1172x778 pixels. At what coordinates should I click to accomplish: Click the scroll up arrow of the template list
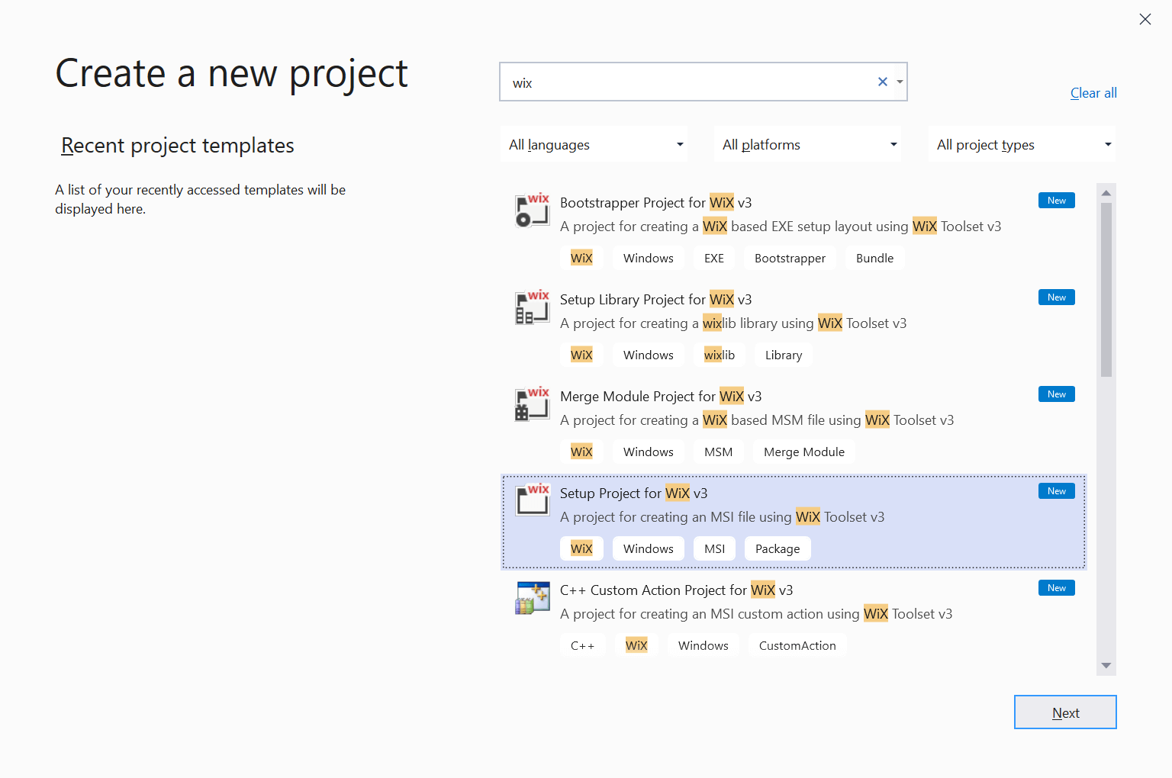[1106, 193]
